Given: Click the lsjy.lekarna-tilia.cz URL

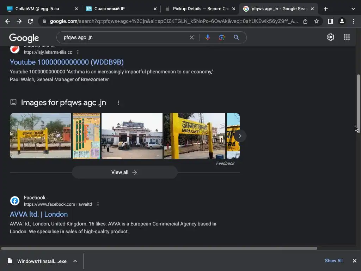Looking at the screenshot, I should click(x=48, y=52).
